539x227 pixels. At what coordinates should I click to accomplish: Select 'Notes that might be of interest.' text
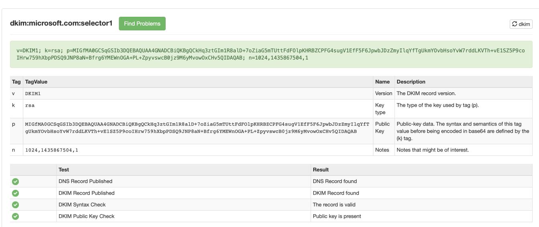433,150
